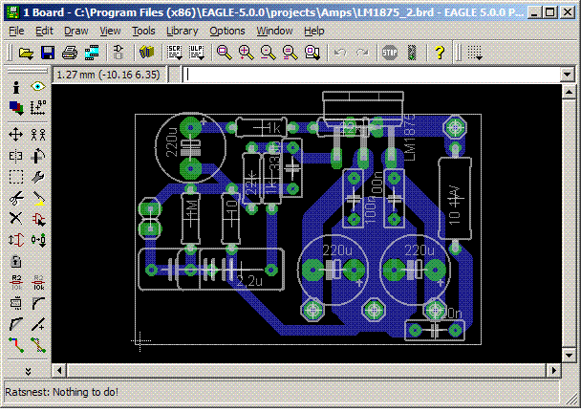581x412 pixels.
Task: Open a file with the folder icon
Action: click(x=26, y=53)
